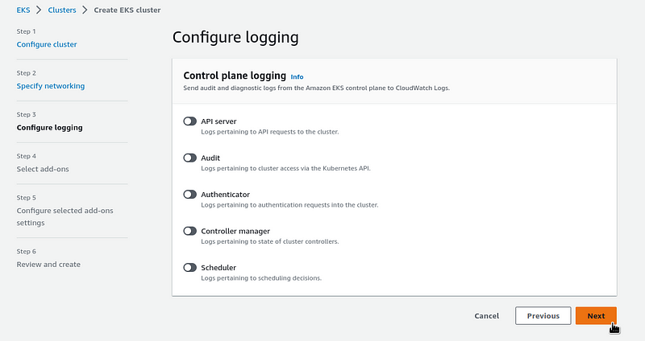
Task: Enable Controller manager logs switch
Action: pos(189,231)
